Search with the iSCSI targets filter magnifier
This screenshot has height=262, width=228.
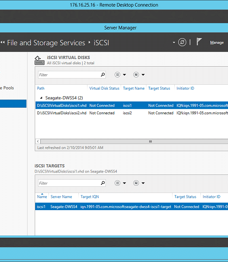tap(103, 183)
